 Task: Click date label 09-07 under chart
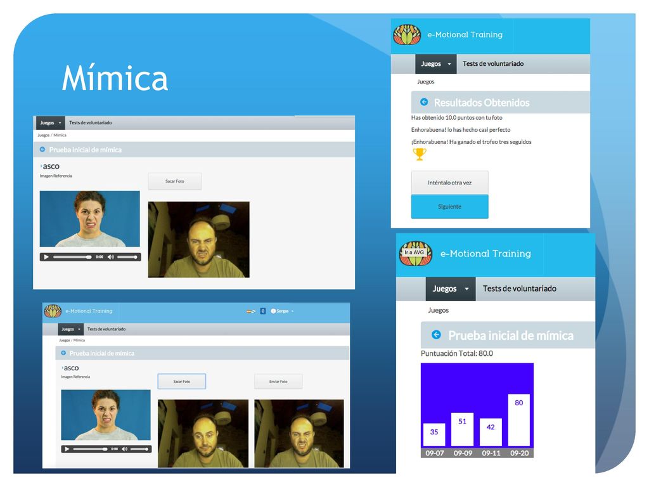click(435, 453)
